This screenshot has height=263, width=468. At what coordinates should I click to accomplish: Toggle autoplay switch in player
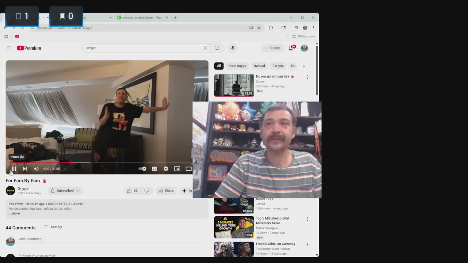click(142, 169)
